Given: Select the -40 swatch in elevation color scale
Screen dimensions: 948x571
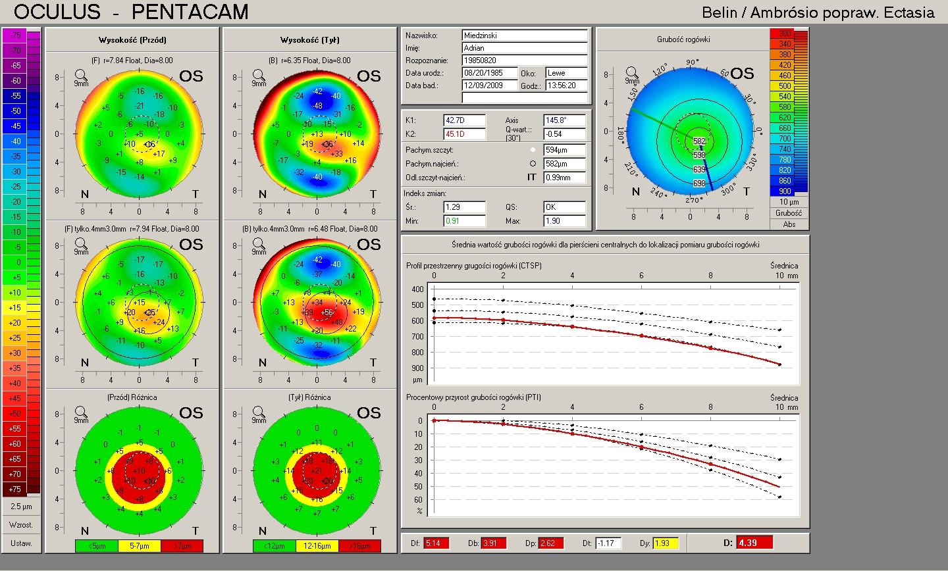Looking at the screenshot, I should (x=16, y=141).
